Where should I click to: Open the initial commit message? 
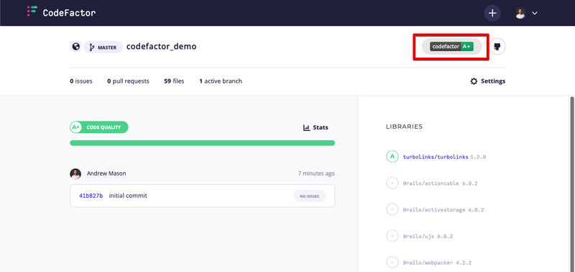click(x=128, y=196)
